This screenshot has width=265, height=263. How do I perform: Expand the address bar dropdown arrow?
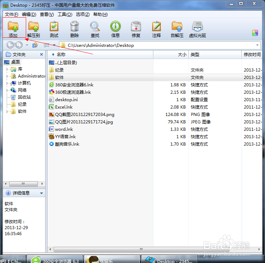click(x=257, y=45)
